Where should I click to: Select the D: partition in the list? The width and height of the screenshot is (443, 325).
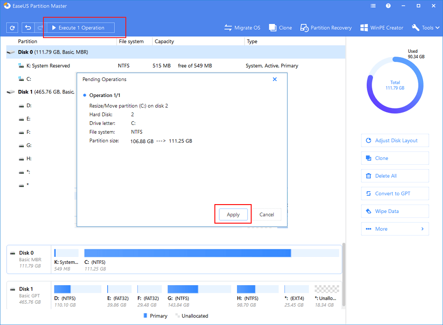(41, 106)
